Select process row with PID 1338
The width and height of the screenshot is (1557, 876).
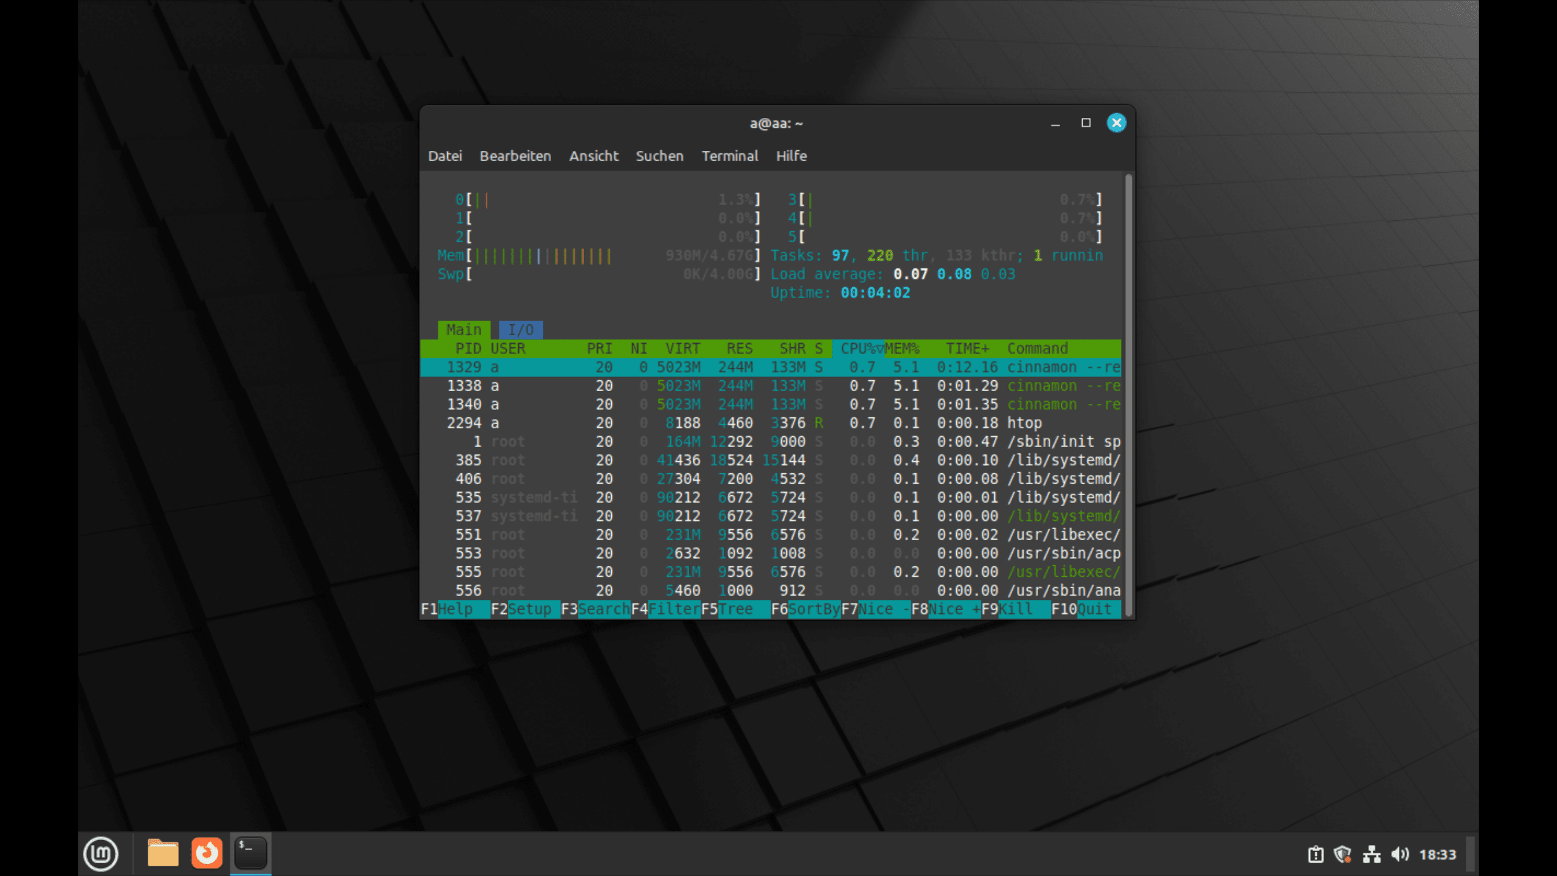click(x=771, y=386)
